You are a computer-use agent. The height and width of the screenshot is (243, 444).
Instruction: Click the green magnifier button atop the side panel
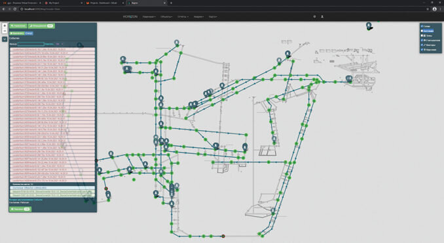coord(18,26)
